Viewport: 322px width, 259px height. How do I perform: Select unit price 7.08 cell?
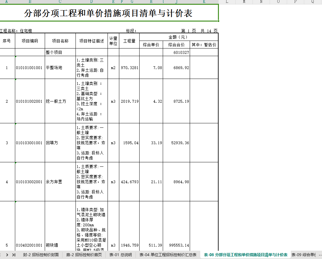151,68
